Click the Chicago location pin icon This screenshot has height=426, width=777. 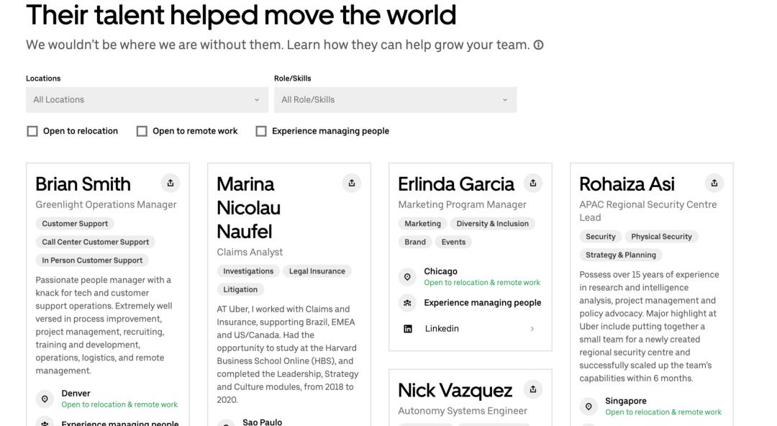[x=408, y=277]
